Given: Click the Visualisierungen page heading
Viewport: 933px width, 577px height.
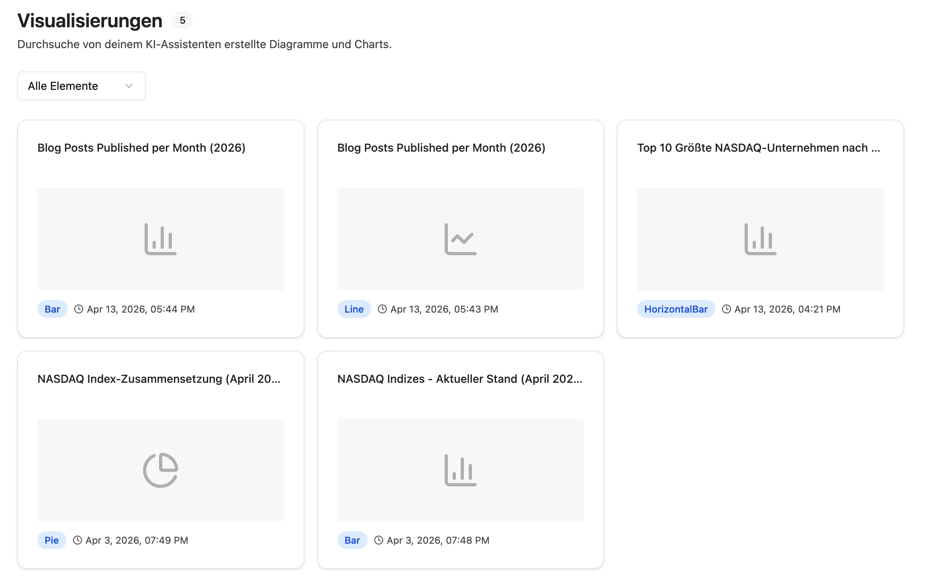Looking at the screenshot, I should (90, 20).
